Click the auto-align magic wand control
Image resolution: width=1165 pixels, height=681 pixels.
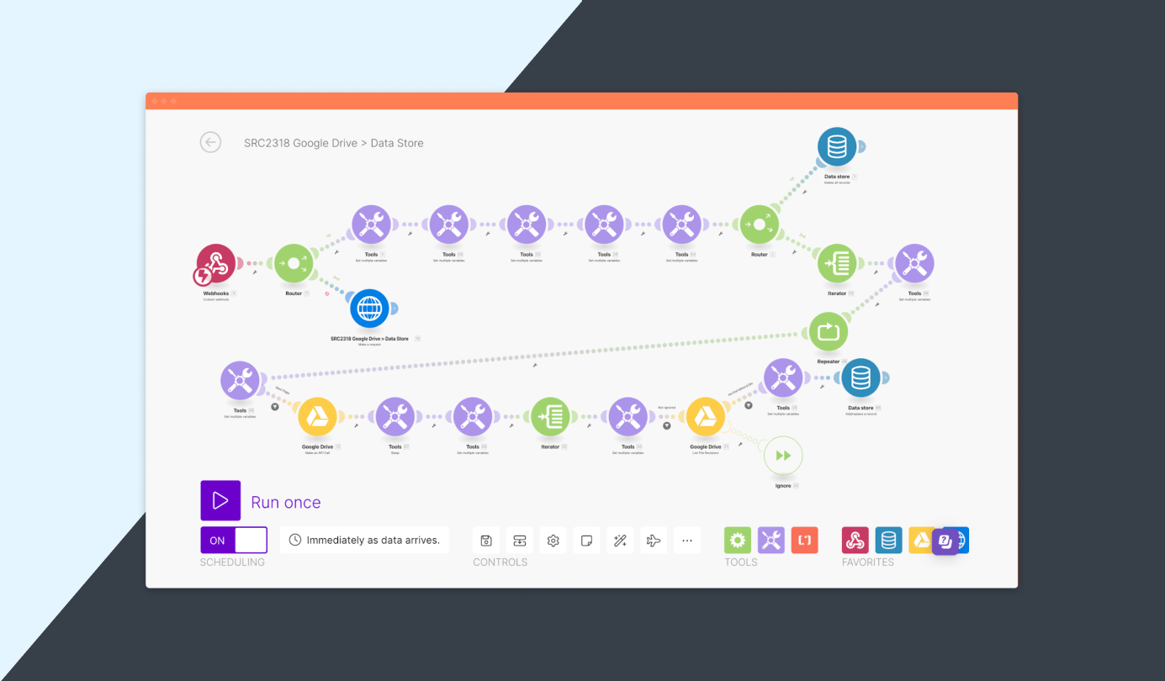(x=620, y=541)
